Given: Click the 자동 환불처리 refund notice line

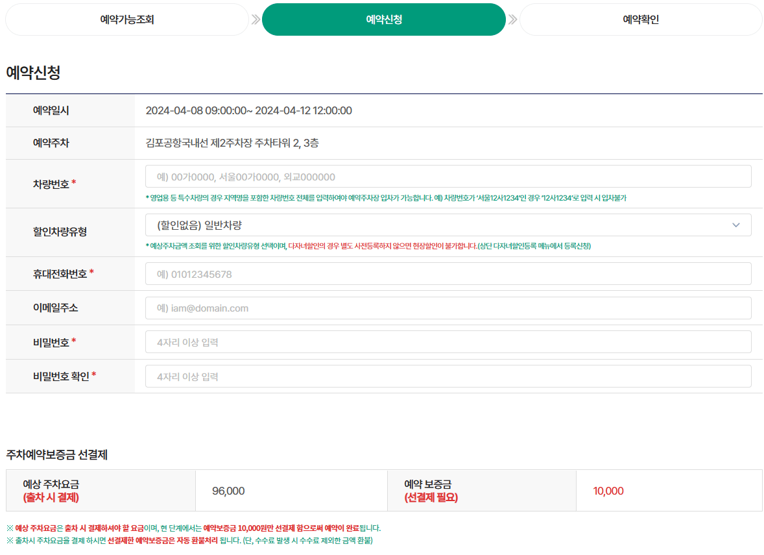Looking at the screenshot, I should click(x=189, y=540).
